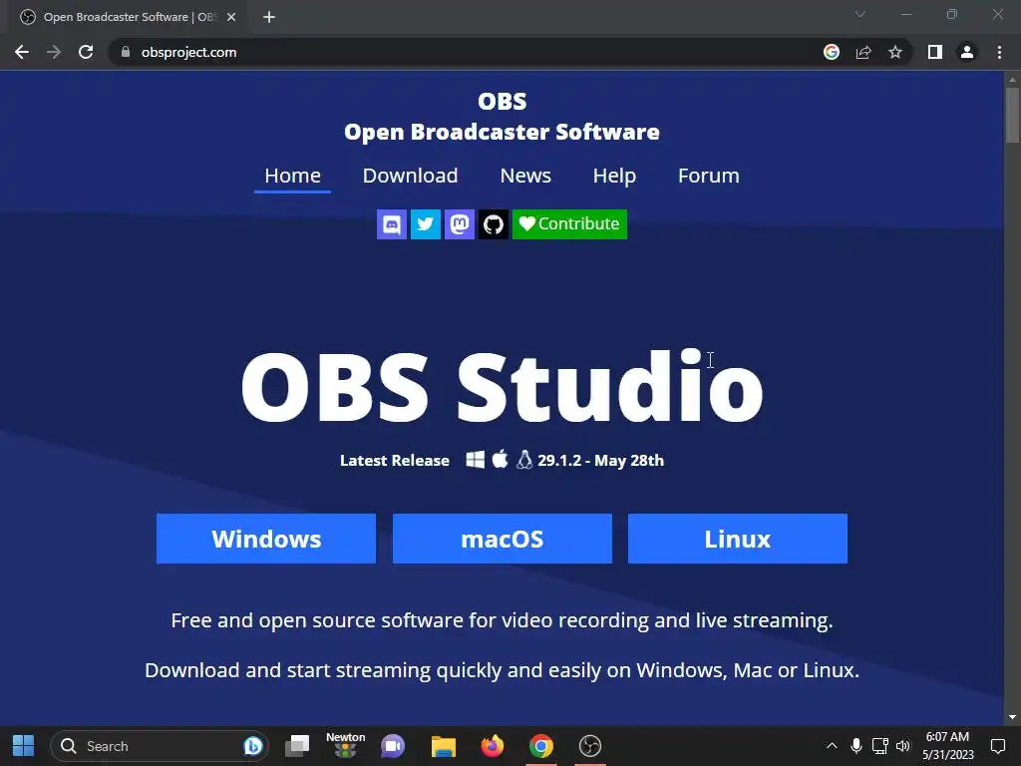Switch to Chrome on the taskbar
The image size is (1021, 766).
(x=541, y=746)
